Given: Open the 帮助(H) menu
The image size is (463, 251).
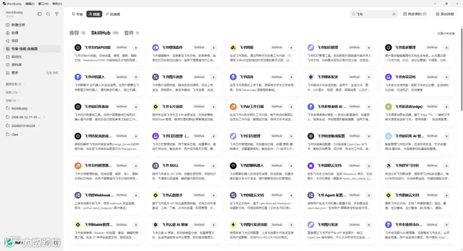Looking at the screenshot, I should (57, 4).
